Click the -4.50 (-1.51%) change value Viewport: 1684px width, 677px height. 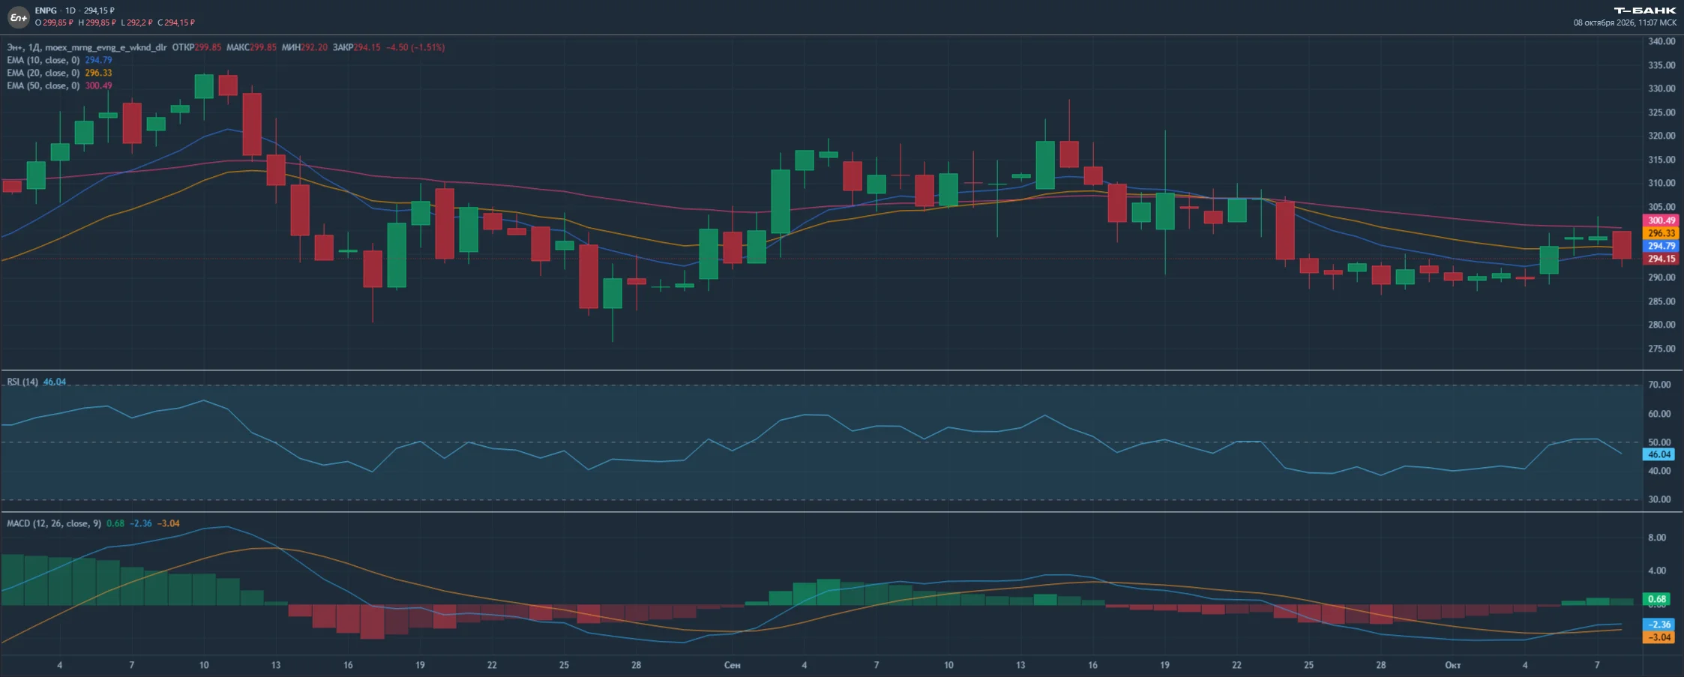click(x=415, y=47)
